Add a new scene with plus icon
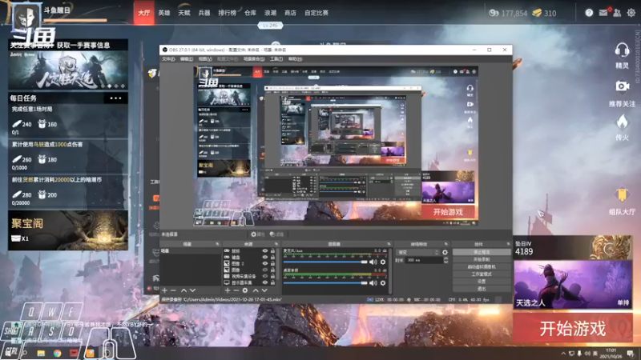 click(x=164, y=290)
